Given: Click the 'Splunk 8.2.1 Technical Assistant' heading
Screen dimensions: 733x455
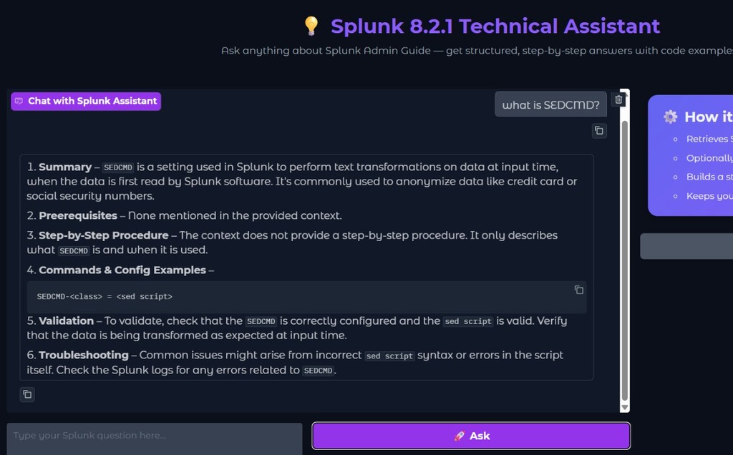Looking at the screenshot, I should 495,26.
